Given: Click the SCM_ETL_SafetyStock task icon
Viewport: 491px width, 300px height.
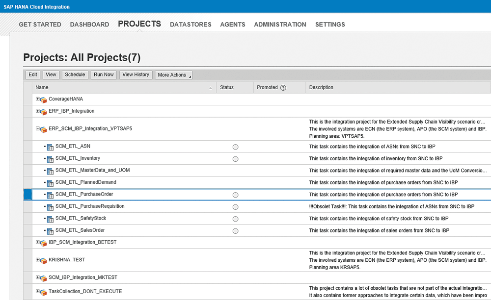Looking at the screenshot, I should (x=50, y=219).
